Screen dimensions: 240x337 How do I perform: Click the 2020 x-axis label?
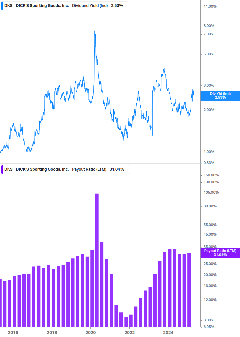(x=90, y=333)
